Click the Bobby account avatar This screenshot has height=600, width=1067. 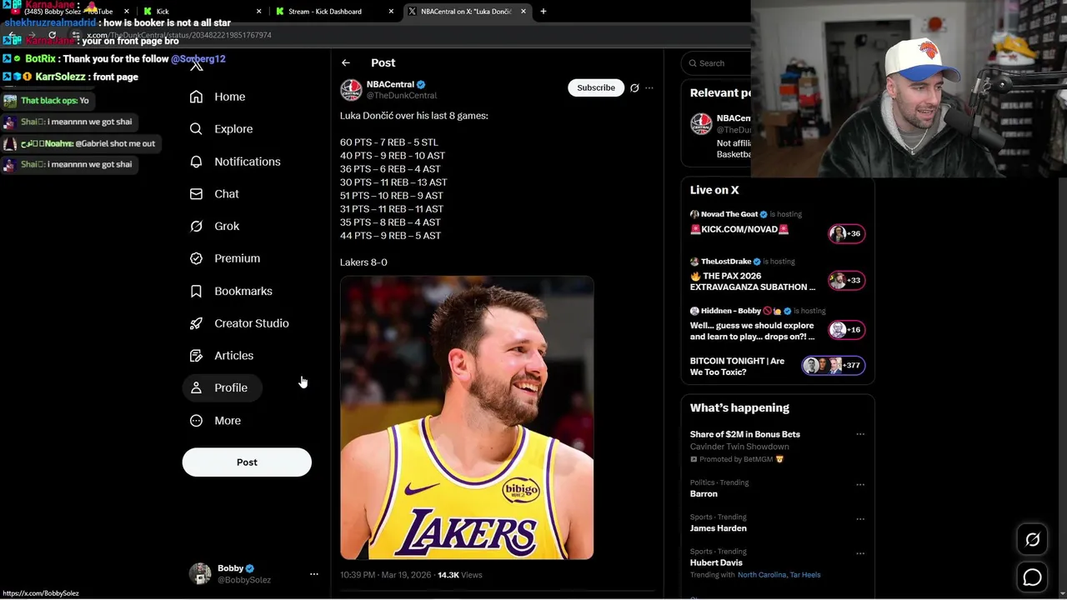pyautogui.click(x=200, y=573)
